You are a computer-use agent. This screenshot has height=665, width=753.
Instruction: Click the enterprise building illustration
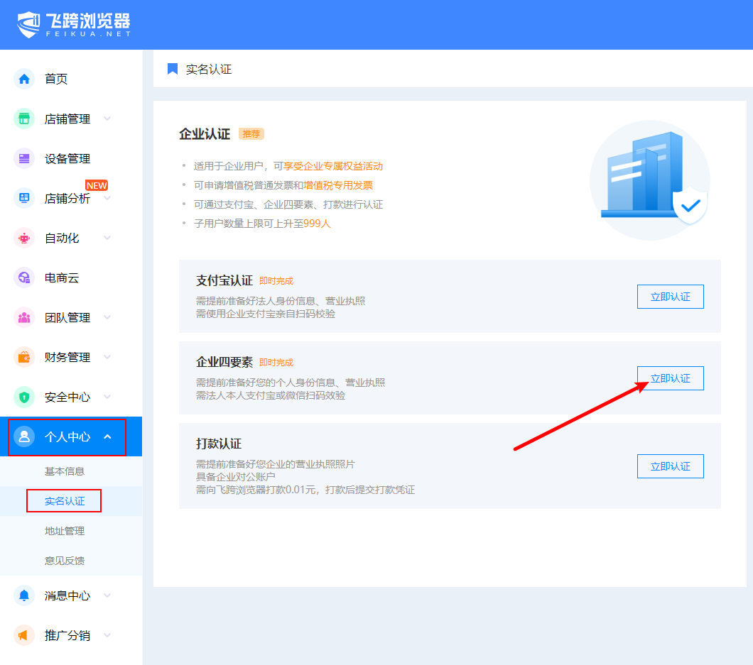[x=649, y=180]
